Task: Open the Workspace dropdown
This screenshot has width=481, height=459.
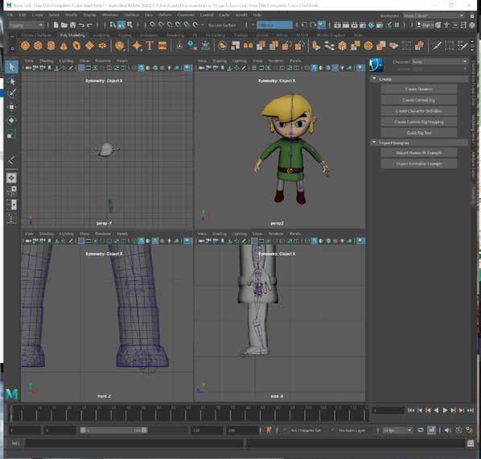Action: tap(434, 15)
